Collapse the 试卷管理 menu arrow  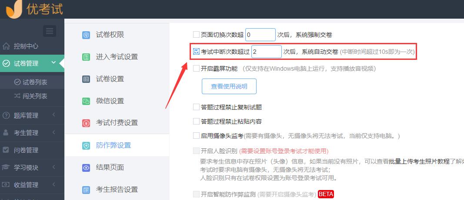(x=53, y=62)
